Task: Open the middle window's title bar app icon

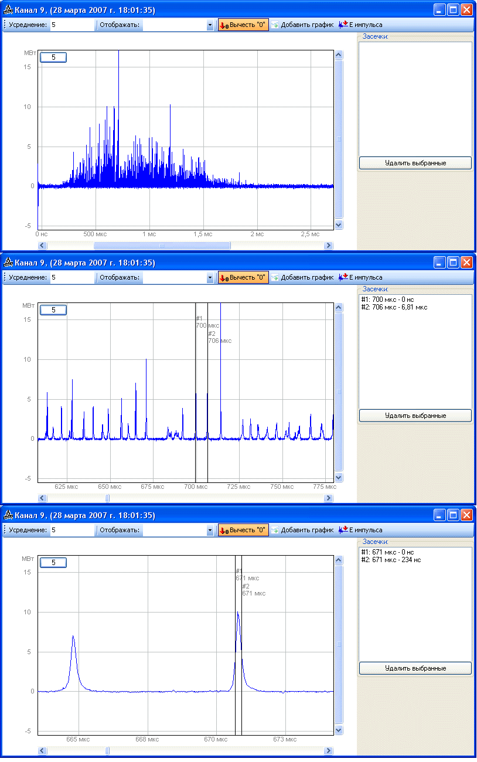Action: click(x=8, y=262)
